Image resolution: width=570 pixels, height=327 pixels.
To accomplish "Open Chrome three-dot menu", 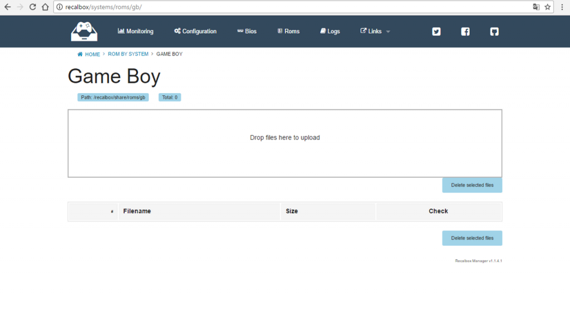I will click(563, 7).
